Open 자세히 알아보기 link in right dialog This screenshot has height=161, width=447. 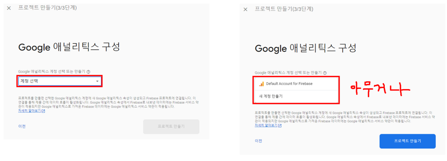(266, 125)
